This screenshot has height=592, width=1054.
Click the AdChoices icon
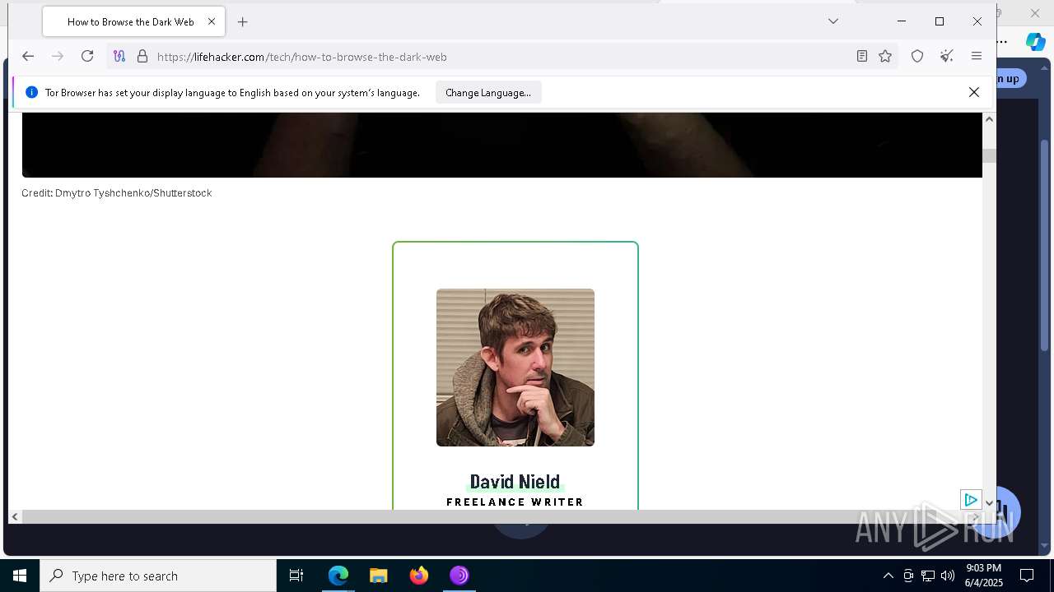pyautogui.click(x=971, y=500)
